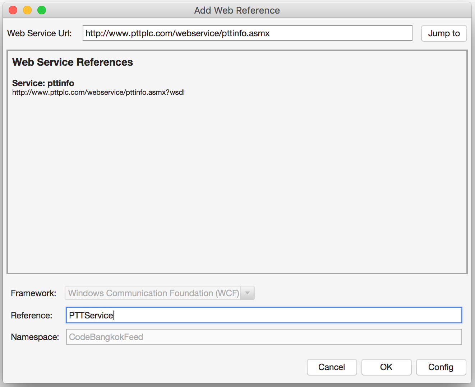
Task: Click the Reference label
Action: point(32,315)
